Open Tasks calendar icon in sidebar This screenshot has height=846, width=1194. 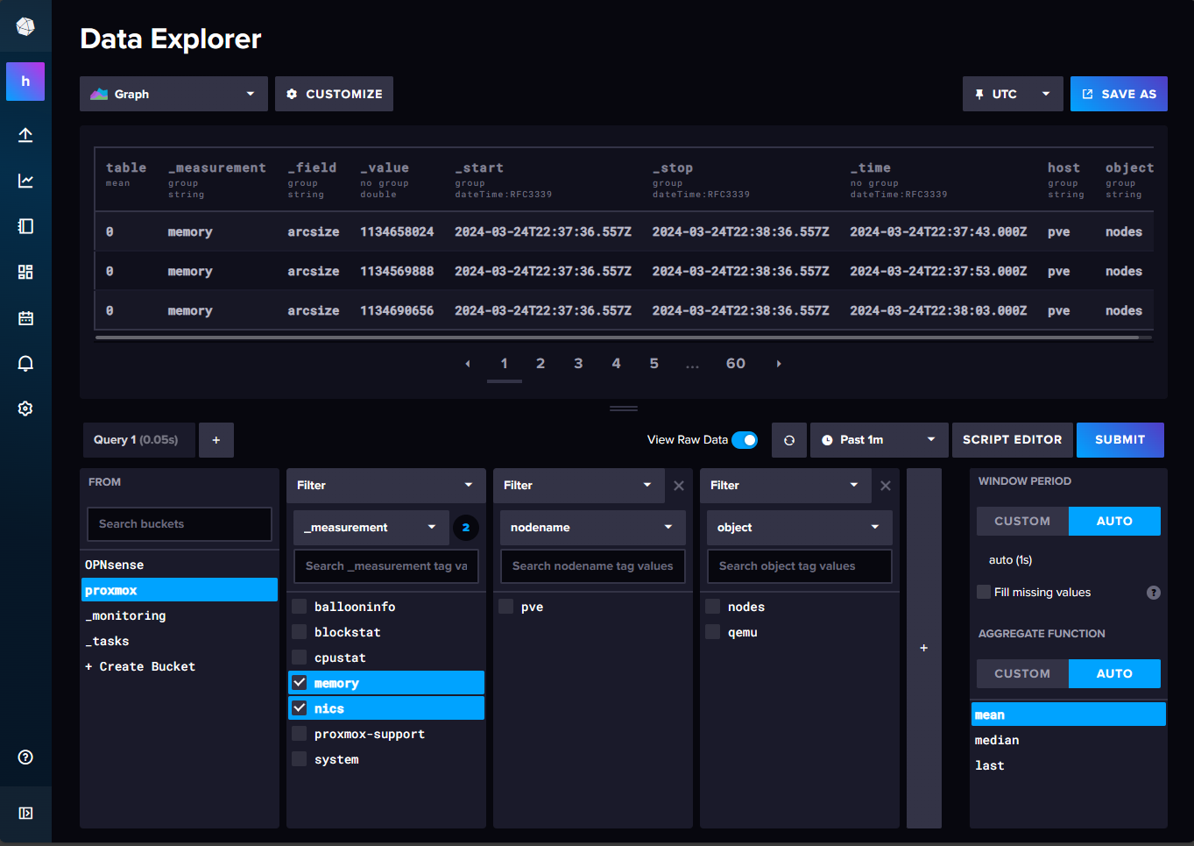click(x=25, y=317)
